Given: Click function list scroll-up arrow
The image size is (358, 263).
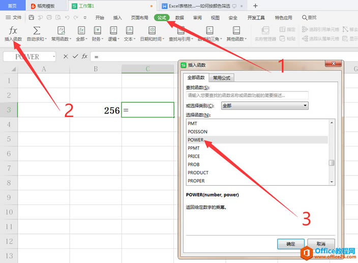Looking at the screenshot, I should [x=332, y=123].
